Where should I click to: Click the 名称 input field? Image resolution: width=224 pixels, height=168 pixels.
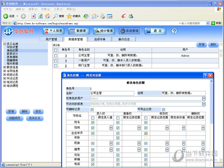pos(112,93)
